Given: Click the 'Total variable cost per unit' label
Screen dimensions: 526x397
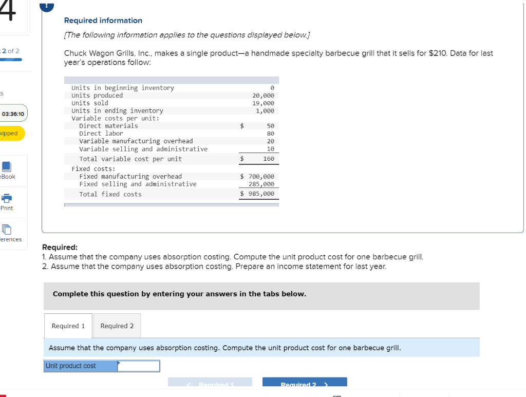Looking at the screenshot, I should point(130,159).
